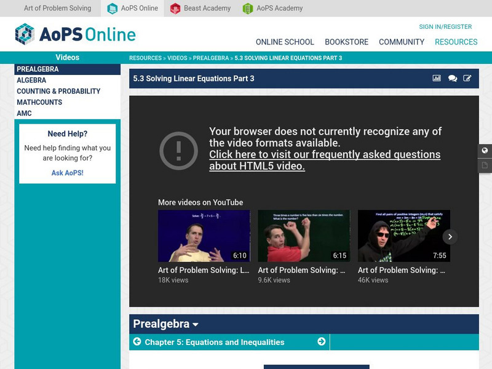Click Sign In/Register link
This screenshot has width=492, height=369.
(445, 26)
